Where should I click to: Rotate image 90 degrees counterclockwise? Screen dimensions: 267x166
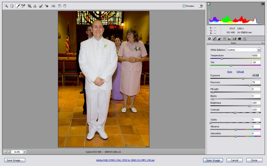59,6
